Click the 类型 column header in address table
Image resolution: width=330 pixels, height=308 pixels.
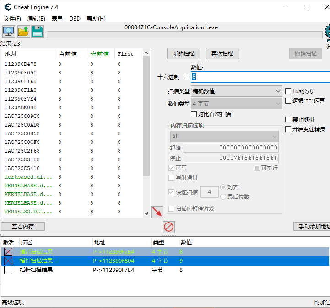(x=165, y=243)
